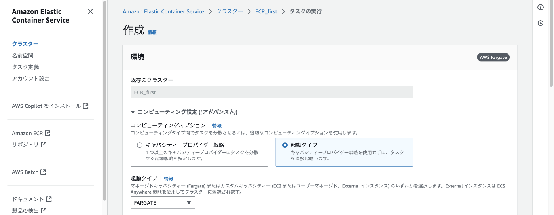Screen dimensions: 554x215
Task: Click ECR_first breadcrumb link
Action: pyautogui.click(x=266, y=11)
